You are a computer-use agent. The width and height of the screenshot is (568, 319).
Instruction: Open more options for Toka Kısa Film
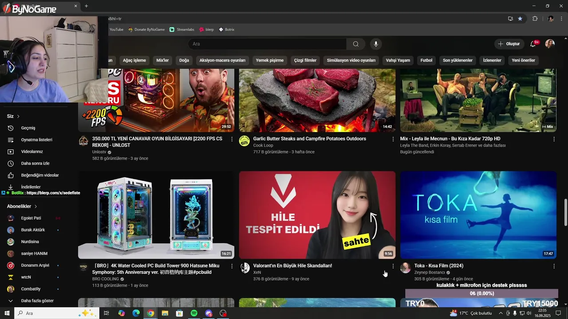[x=554, y=266]
